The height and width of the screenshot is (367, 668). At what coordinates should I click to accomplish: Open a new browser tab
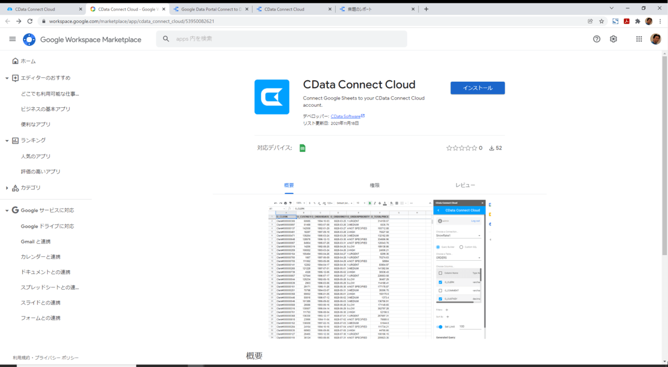coord(426,9)
